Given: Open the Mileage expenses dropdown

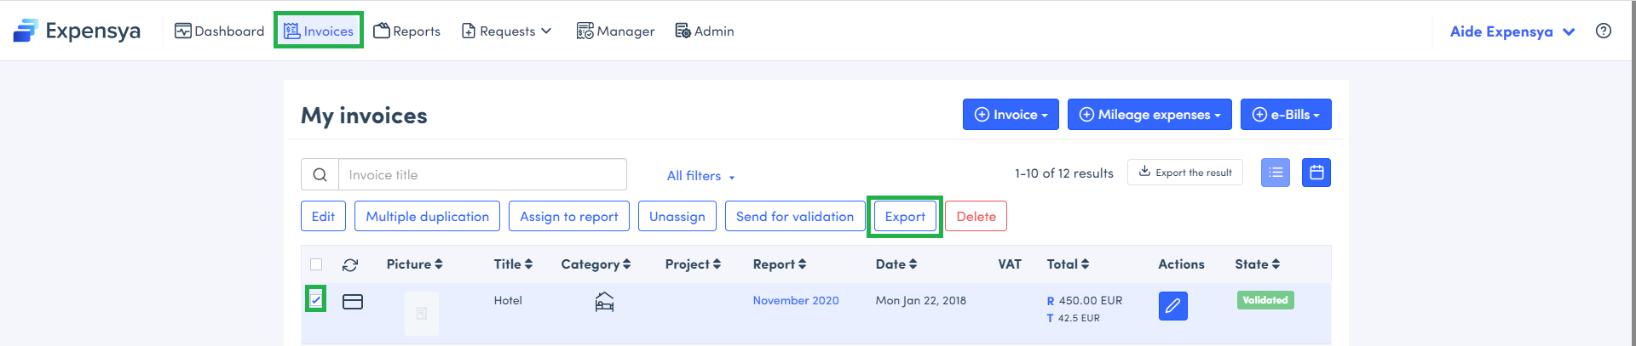Looking at the screenshot, I should point(1149,115).
